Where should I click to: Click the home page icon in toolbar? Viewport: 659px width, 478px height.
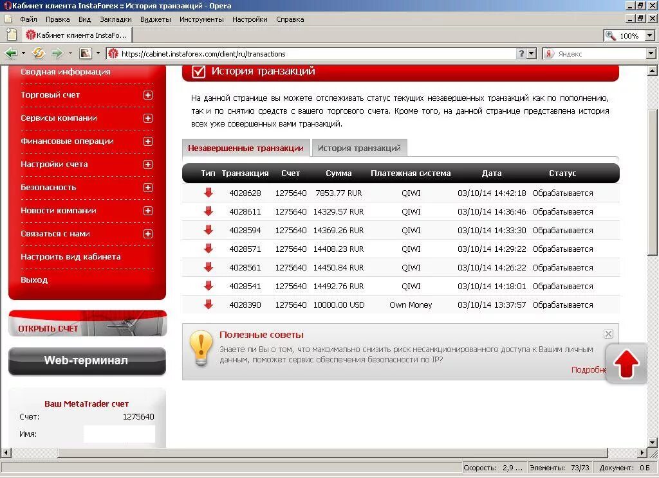coord(86,53)
